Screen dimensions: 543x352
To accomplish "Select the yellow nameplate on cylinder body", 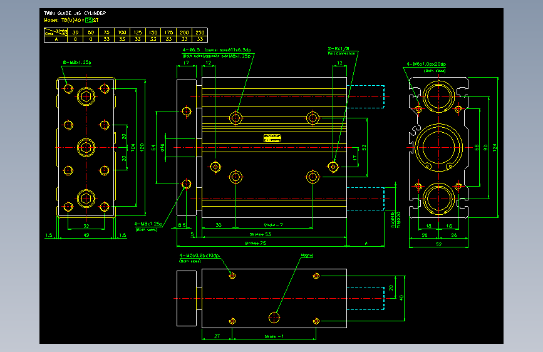I will (x=272, y=138).
